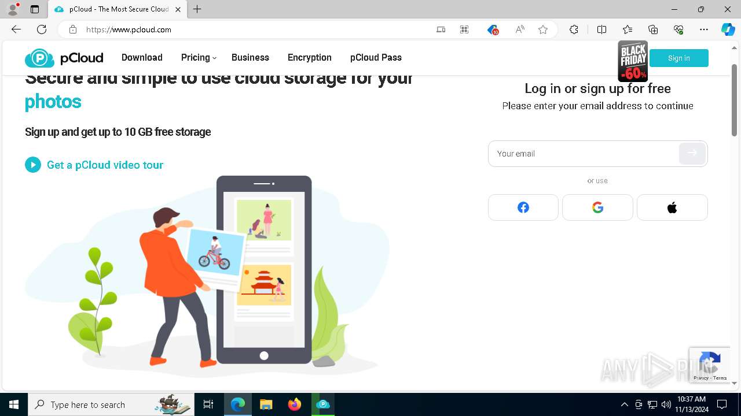Click the taskbar clock date
Viewport: 741px width, 416px height.
(x=691, y=404)
